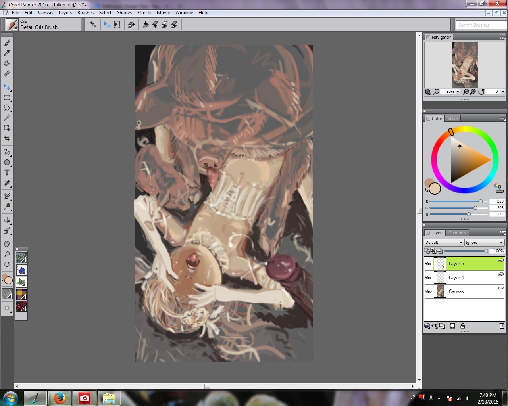Select the Paint Bucket tool
508x406 pixels.
(7, 63)
